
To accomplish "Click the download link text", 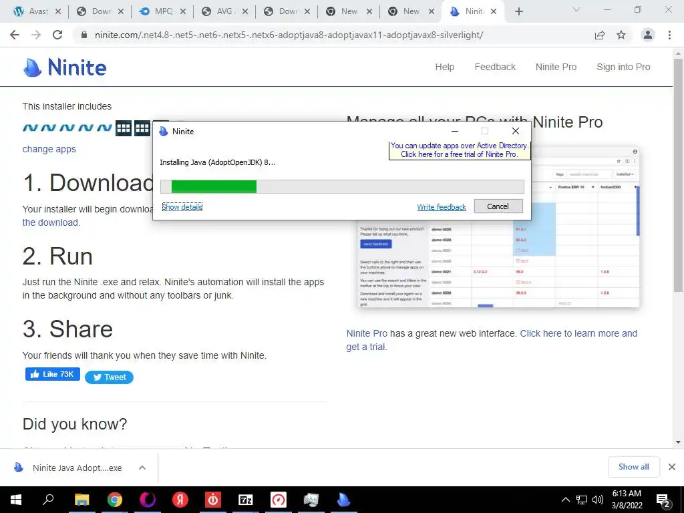I will coord(51,222).
